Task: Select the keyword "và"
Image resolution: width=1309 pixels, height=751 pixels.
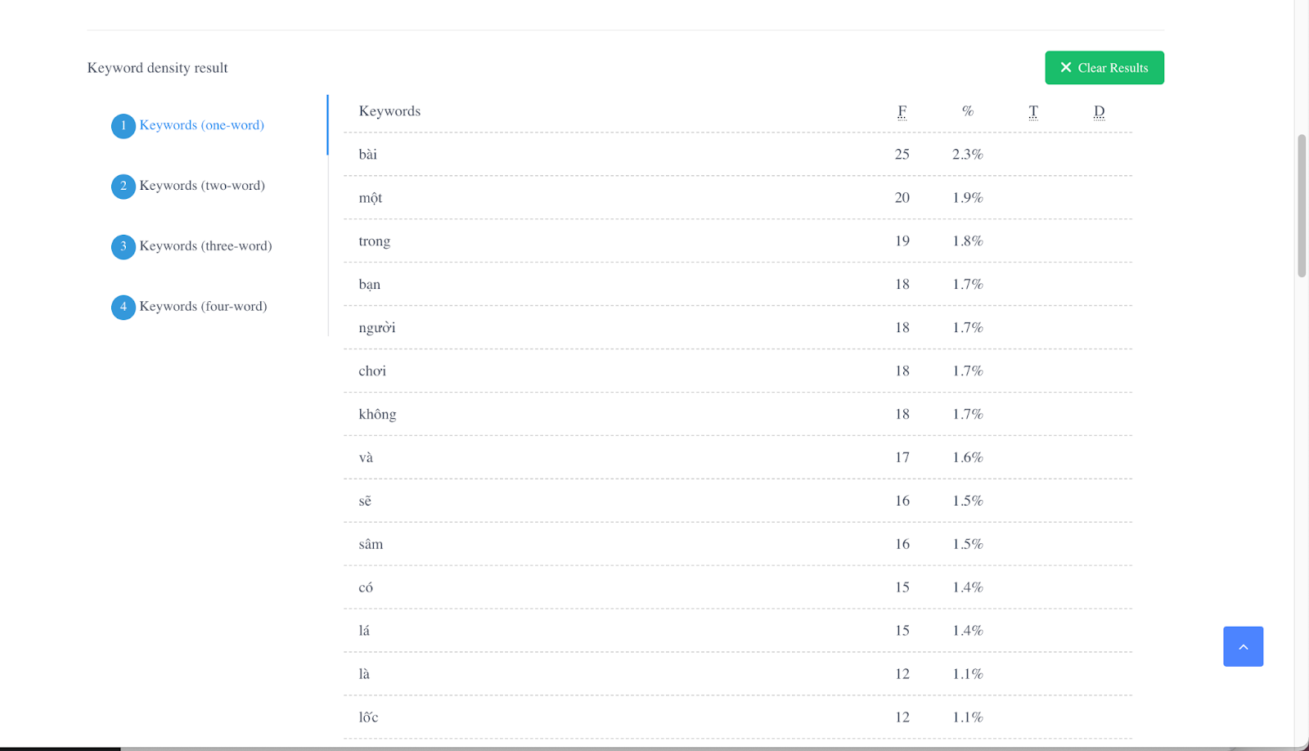Action: [x=365, y=457]
